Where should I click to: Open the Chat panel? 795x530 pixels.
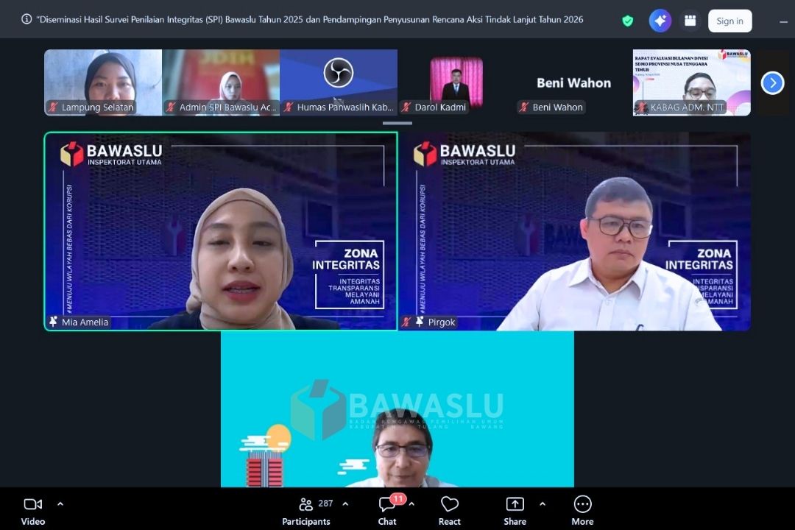387,509
